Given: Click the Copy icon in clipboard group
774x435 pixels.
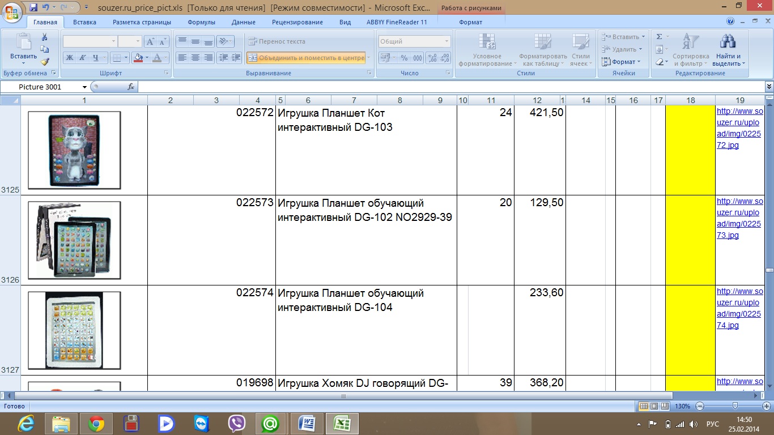Looking at the screenshot, I should 45,49.
